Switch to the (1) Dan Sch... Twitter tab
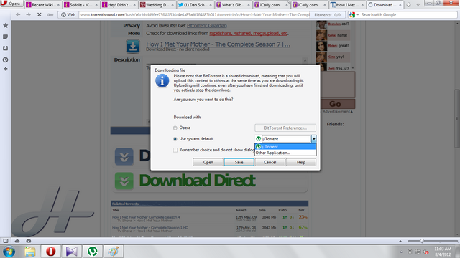Screen dimensions: 460x258 (195, 5)
